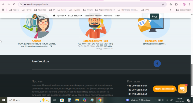Open the Extensions puzzle icon
The height and width of the screenshot is (103, 193).
tap(176, 4)
